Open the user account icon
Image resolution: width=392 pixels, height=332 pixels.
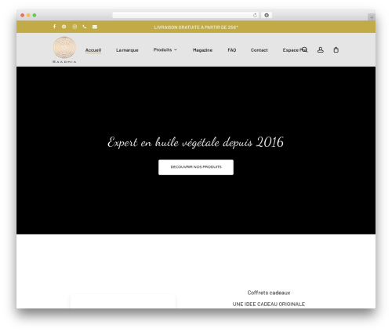pos(321,49)
